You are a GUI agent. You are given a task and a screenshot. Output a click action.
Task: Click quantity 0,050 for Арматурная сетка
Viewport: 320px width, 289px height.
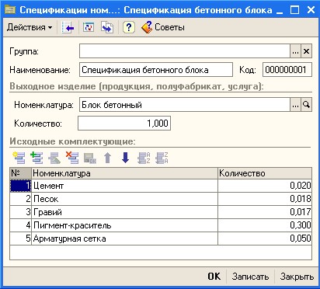pyautogui.click(x=265, y=239)
